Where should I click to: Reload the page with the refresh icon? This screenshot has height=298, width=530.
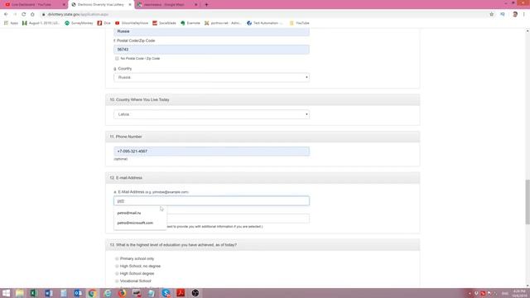24,15
